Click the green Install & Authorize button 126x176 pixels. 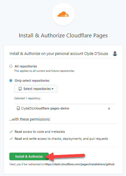tap(29, 156)
